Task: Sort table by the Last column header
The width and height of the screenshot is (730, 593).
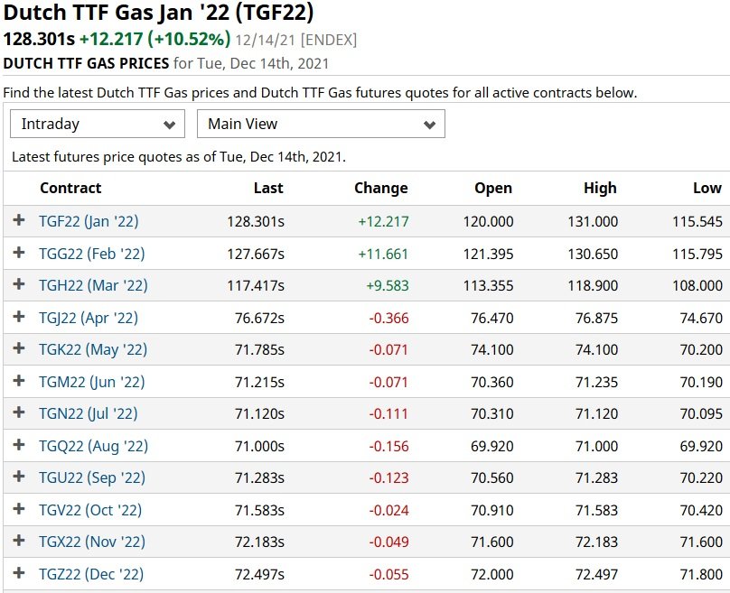Action: (268, 188)
